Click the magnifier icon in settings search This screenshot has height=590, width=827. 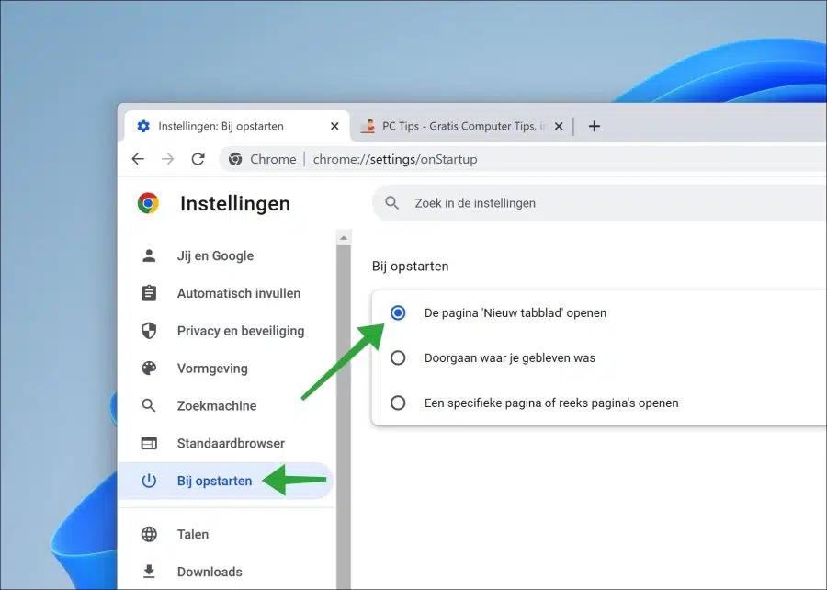point(391,203)
